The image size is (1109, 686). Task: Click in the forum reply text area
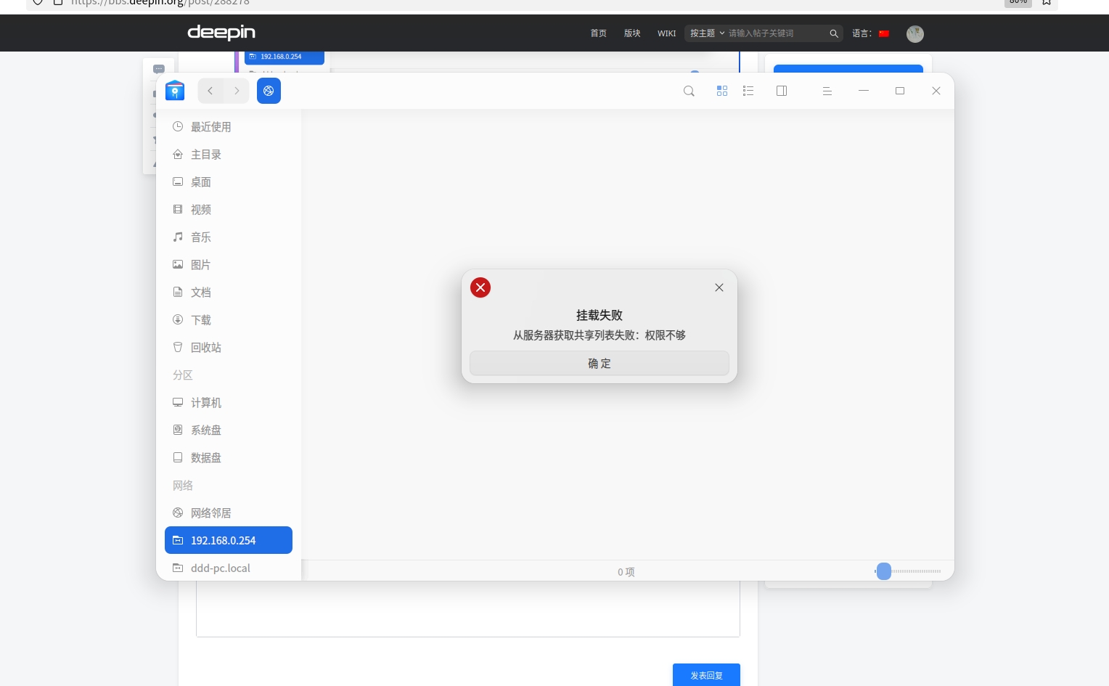pos(468,608)
